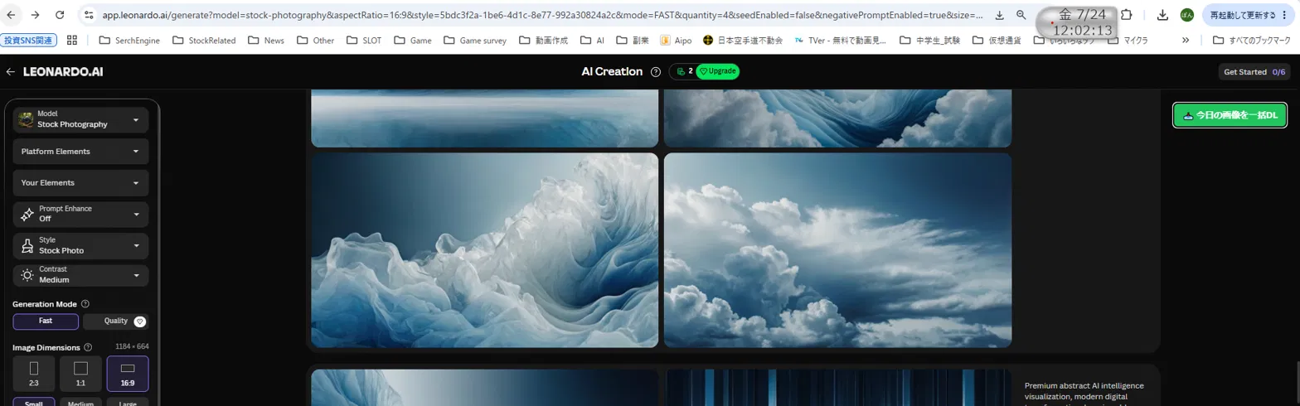Open the Prompt Enhance dropdown
Screen dimensions: 1300x406
pyautogui.click(x=81, y=214)
